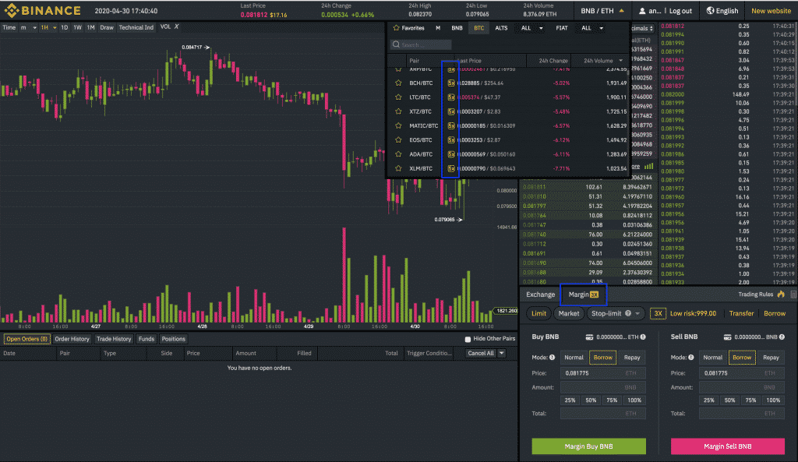
Task: Star the XTZ/BTC pair as favorite
Action: click(398, 111)
